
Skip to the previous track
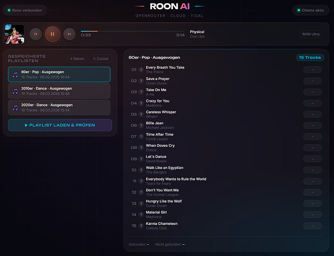(x=36, y=34)
